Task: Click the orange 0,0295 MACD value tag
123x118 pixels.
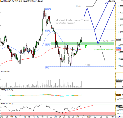Action: (x=119, y=95)
